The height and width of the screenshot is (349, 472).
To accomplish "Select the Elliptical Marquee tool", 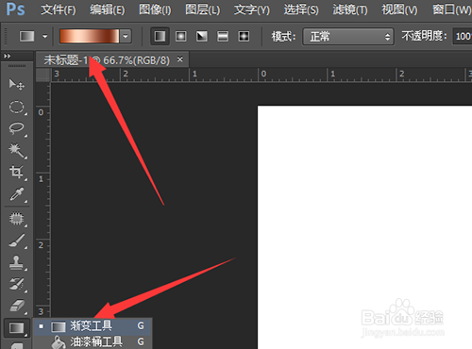I will pyautogui.click(x=16, y=107).
